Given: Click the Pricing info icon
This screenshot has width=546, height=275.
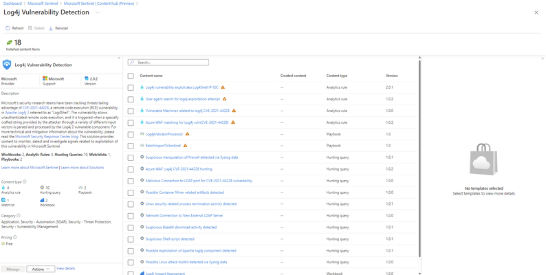Looking at the screenshot, I should [15, 237].
